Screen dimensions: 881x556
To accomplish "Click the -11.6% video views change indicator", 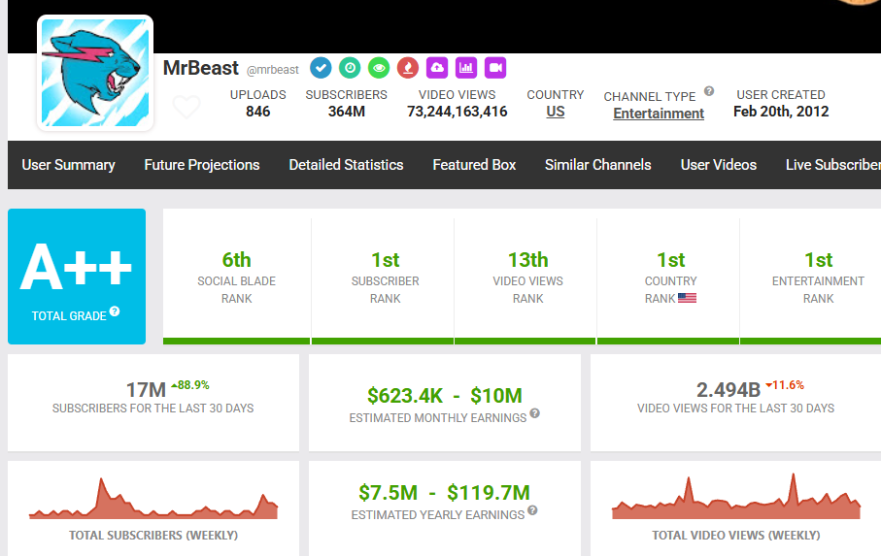I will tap(785, 385).
